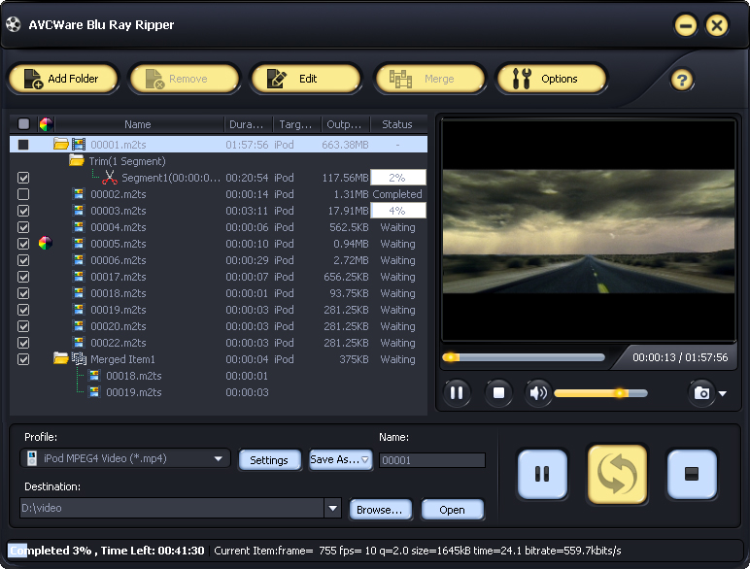Click the Name input field
This screenshot has width=750, height=569.
[432, 460]
